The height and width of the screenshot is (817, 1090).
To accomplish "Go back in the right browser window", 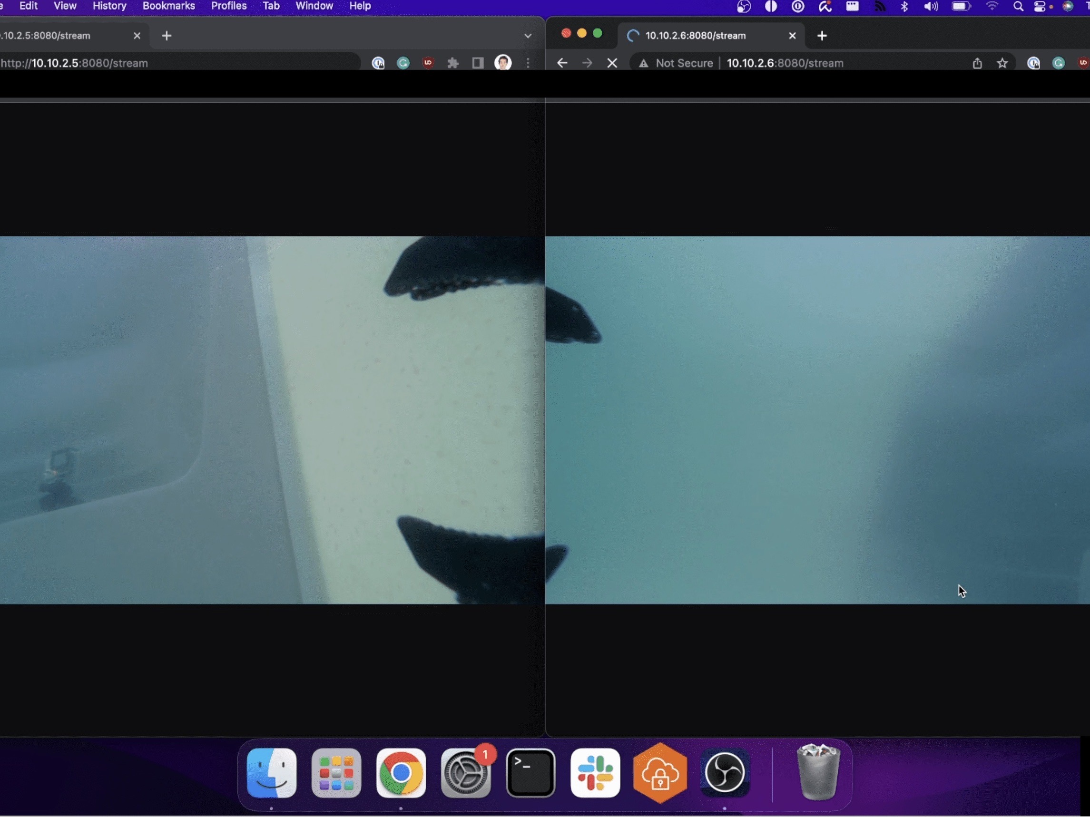I will click(562, 63).
